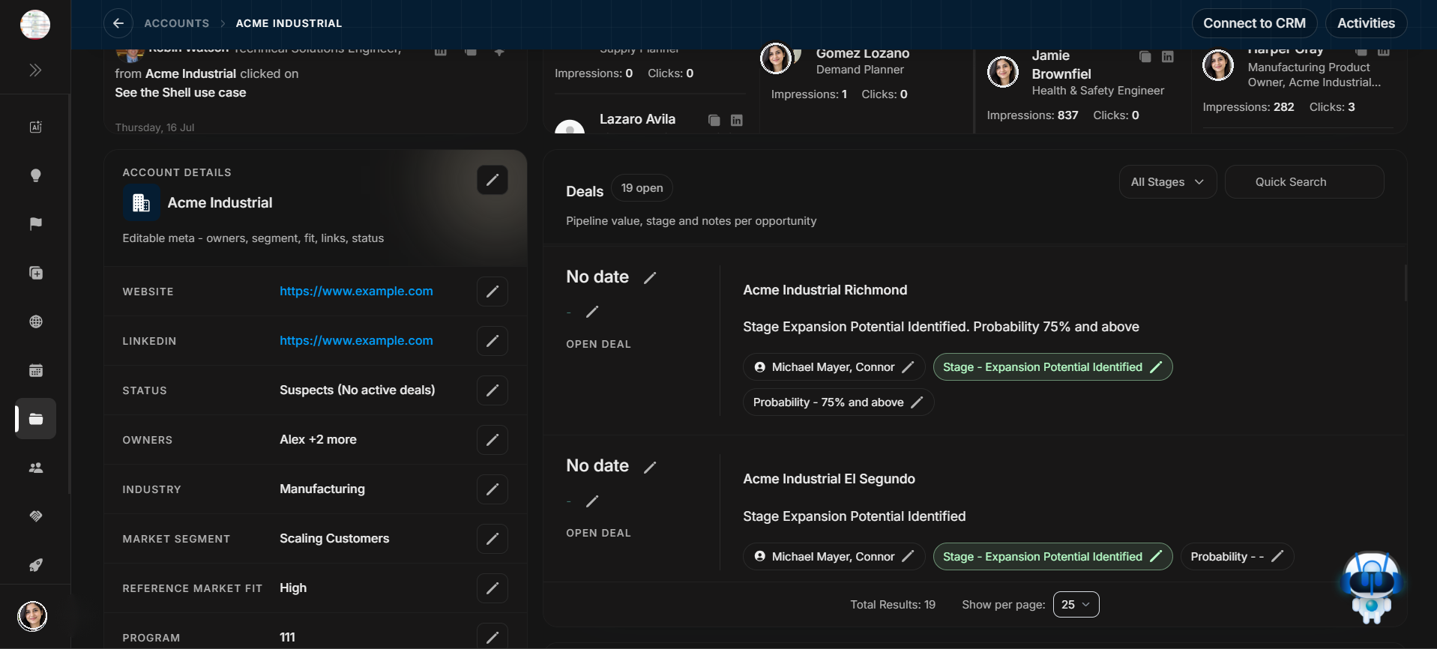This screenshot has width=1437, height=649.
Task: Go to Accounts breadcrumb
Action: click(177, 23)
